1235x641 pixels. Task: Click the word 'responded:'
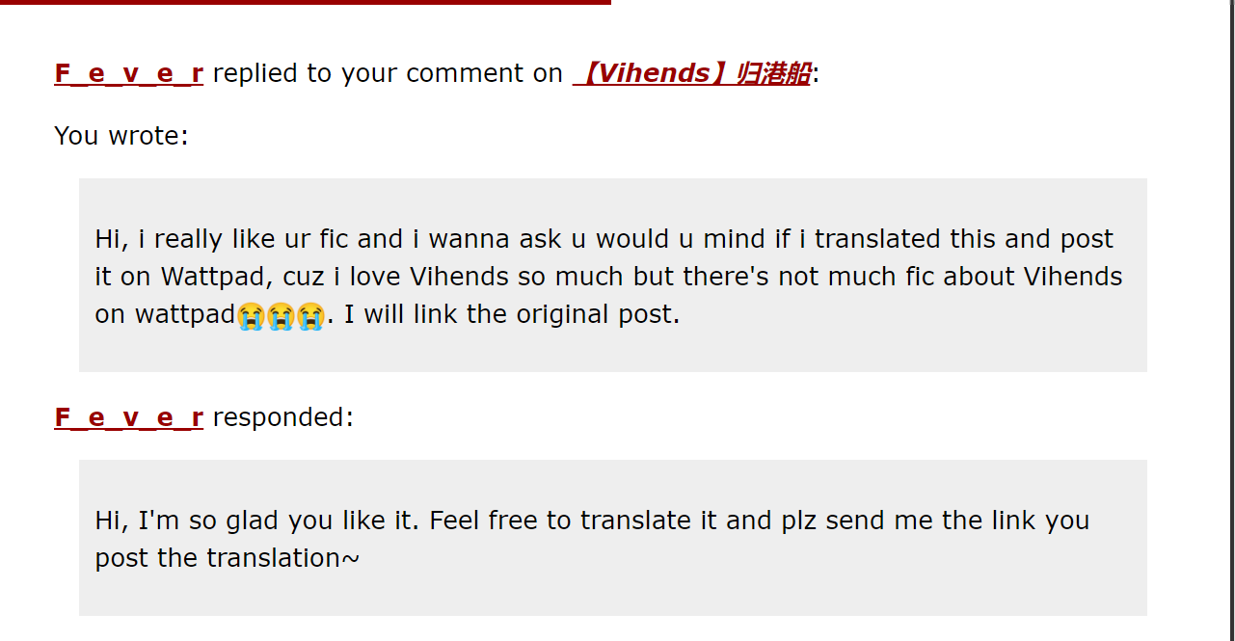point(283,417)
